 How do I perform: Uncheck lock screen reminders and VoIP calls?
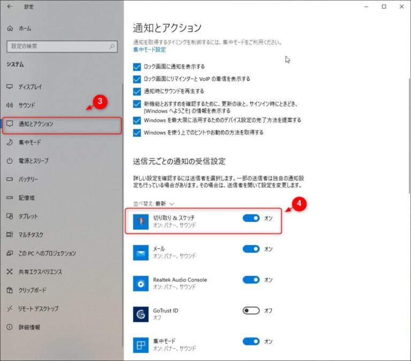click(137, 79)
